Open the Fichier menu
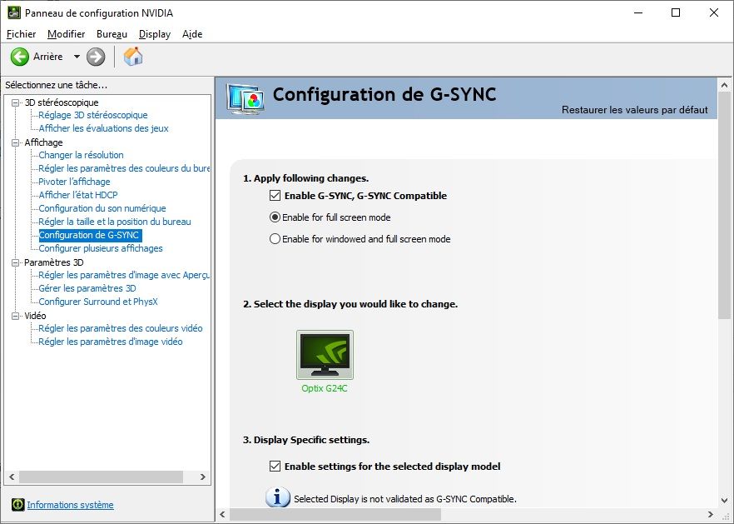734x524 pixels. pos(21,34)
